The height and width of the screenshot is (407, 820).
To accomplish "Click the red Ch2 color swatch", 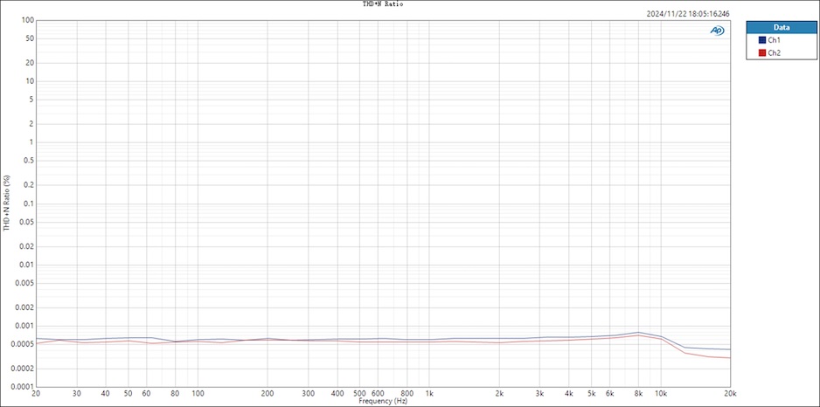I will (762, 53).
